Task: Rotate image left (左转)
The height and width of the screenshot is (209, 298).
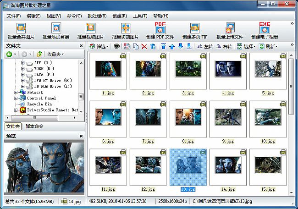Action: pyautogui.click(x=205, y=46)
